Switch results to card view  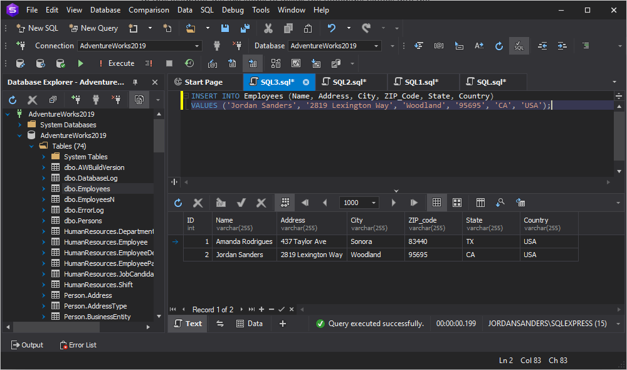point(456,202)
